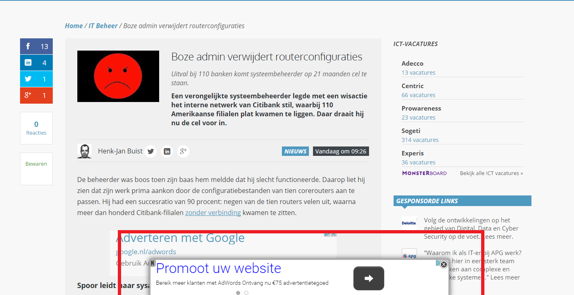Open Deloitte sponsored link text
The width and height of the screenshot is (574, 295).
[x=471, y=228]
